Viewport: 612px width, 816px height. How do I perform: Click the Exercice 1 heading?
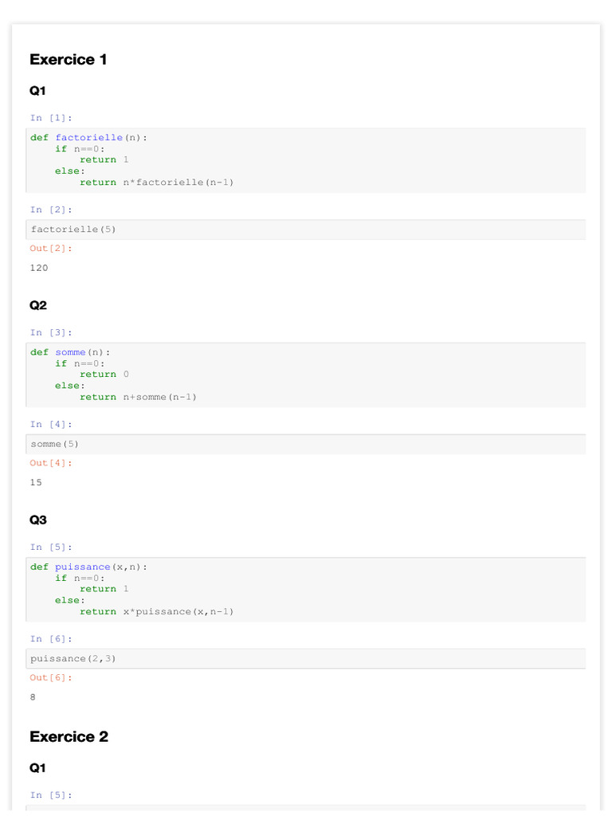pos(69,59)
